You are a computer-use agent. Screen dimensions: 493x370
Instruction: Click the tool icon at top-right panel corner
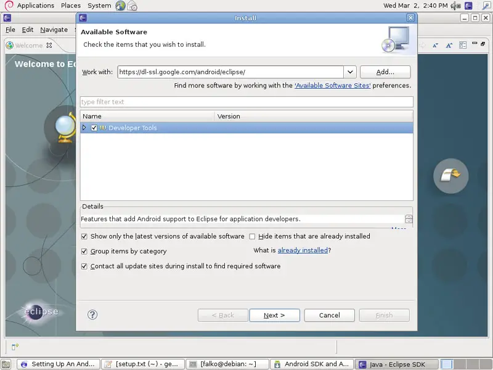[486, 6]
